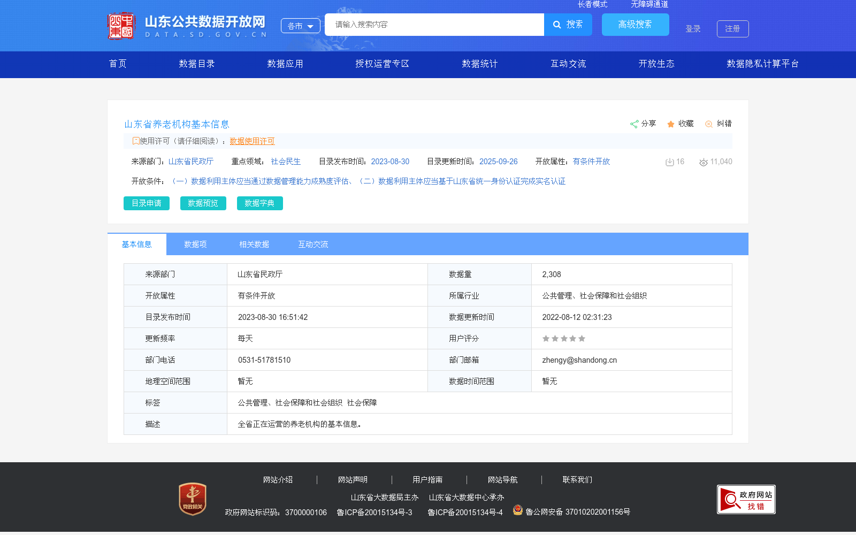Click the title 山东省养老机构基本信息
The width and height of the screenshot is (856, 535).
pyautogui.click(x=177, y=124)
